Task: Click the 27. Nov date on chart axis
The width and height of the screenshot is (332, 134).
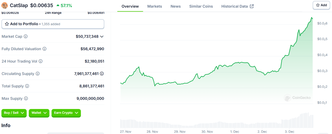Action: click(125, 131)
